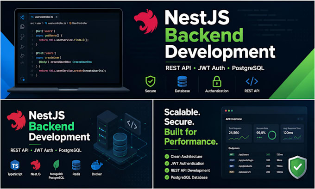Click the CreateUserDto type in the code

[82, 62]
